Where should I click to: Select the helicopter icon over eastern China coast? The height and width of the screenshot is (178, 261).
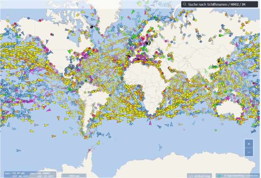(219, 60)
